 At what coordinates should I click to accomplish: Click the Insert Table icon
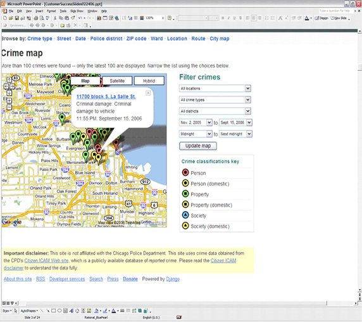pos(105,18)
